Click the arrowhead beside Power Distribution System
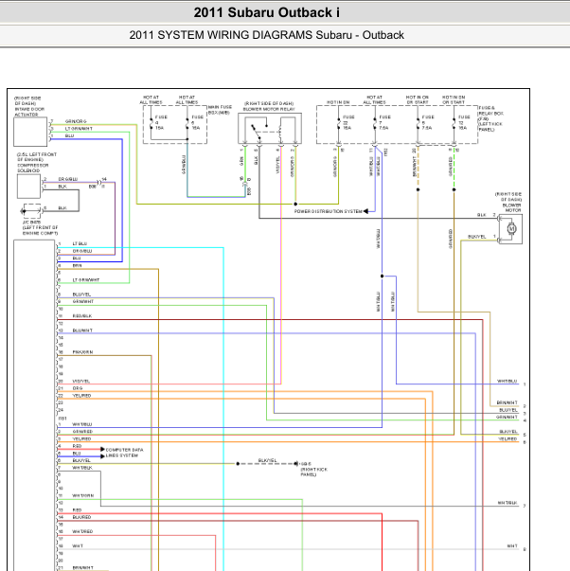This screenshot has width=570, height=571. 365,211
